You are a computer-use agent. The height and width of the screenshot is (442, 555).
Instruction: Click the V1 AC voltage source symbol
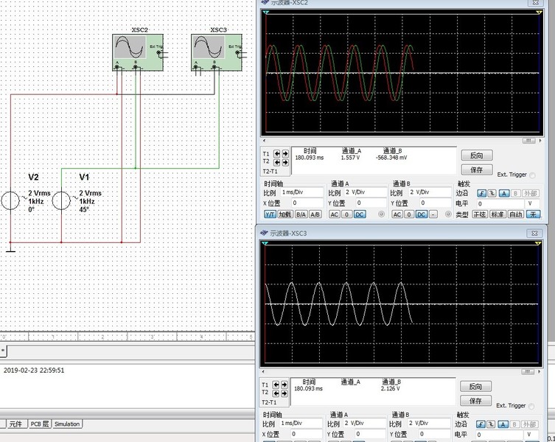click(61, 201)
